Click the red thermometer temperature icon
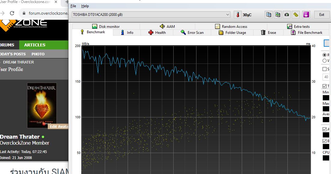Image resolution: width=331 pixels, height=174 pixels. (x=238, y=15)
